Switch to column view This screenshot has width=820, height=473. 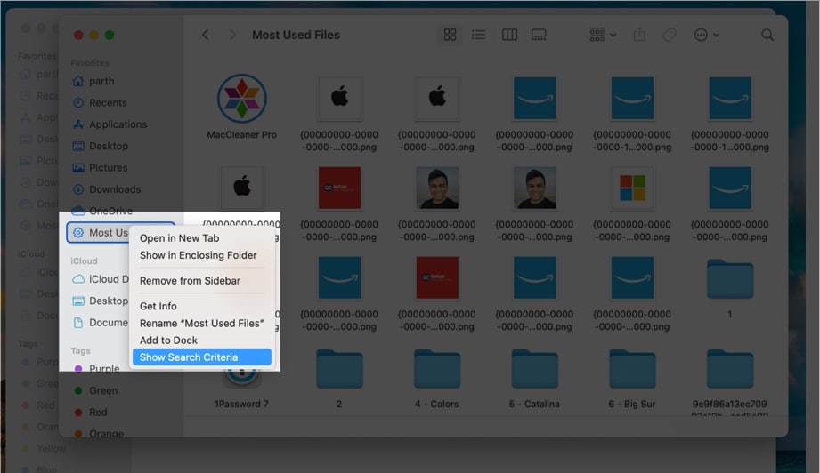[x=509, y=35]
